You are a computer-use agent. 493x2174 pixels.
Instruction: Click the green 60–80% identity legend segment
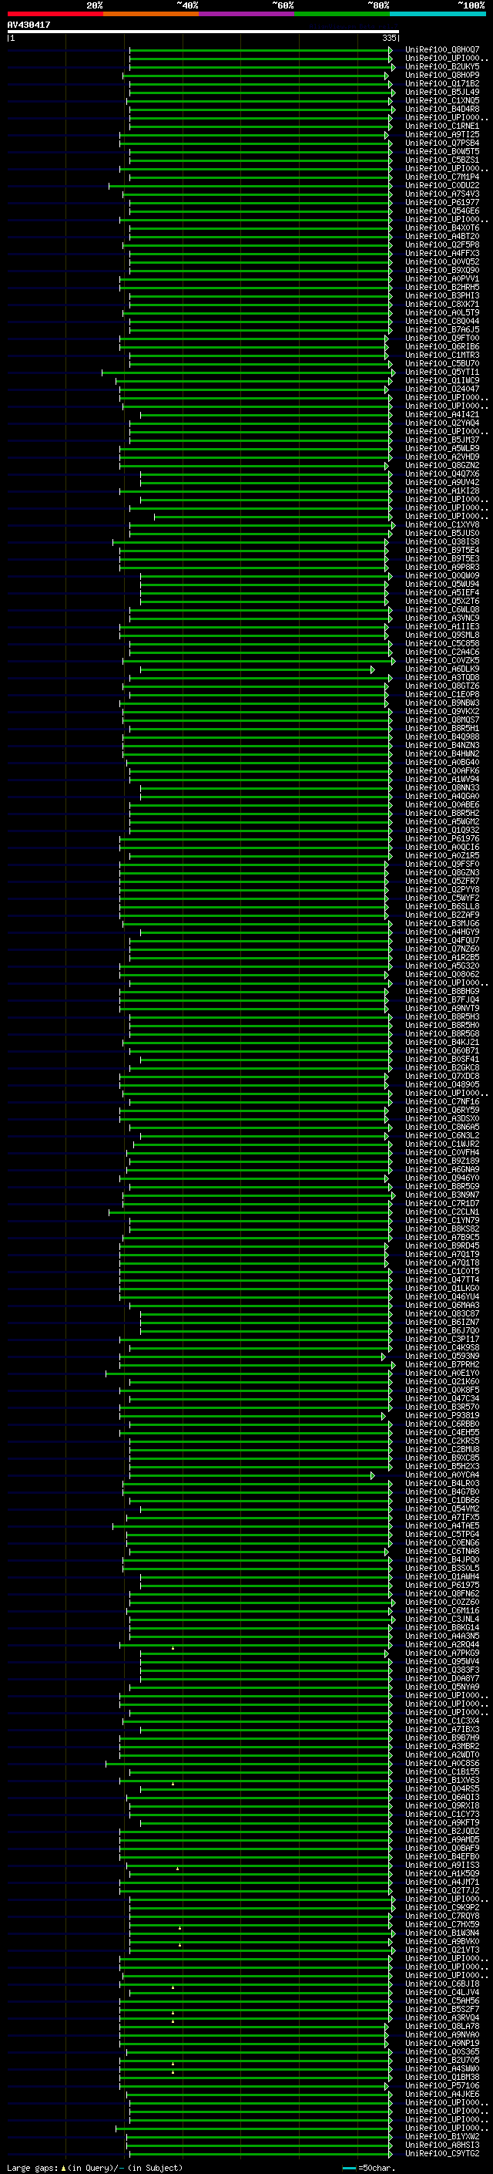(342, 14)
